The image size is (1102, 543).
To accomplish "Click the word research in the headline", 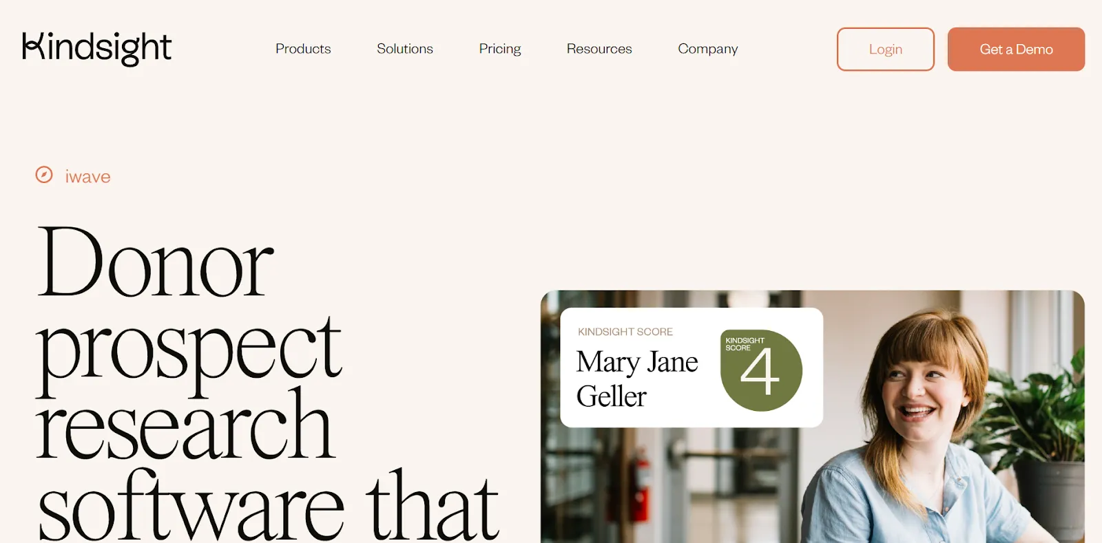I will [185, 427].
